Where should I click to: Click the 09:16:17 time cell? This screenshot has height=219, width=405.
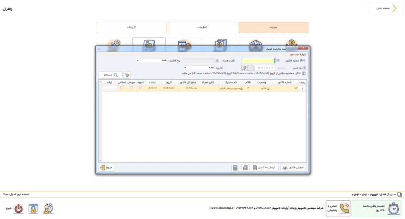point(152,88)
